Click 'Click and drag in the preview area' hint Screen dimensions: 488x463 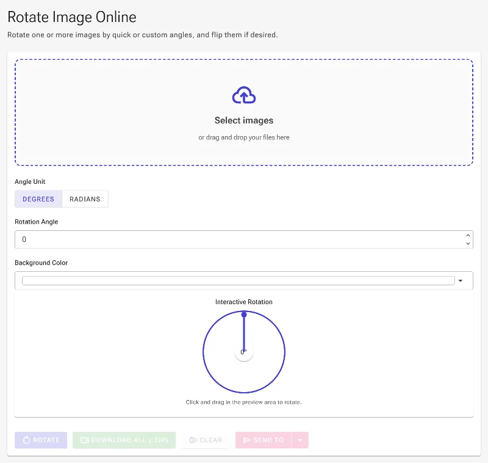coord(244,403)
